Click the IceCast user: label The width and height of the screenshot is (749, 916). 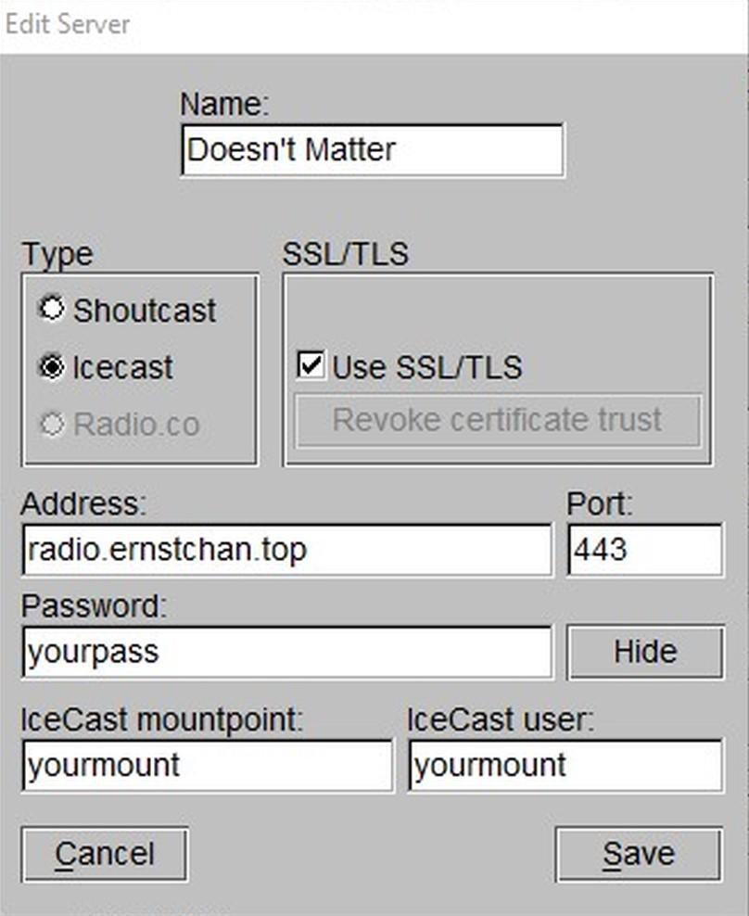coord(501,719)
